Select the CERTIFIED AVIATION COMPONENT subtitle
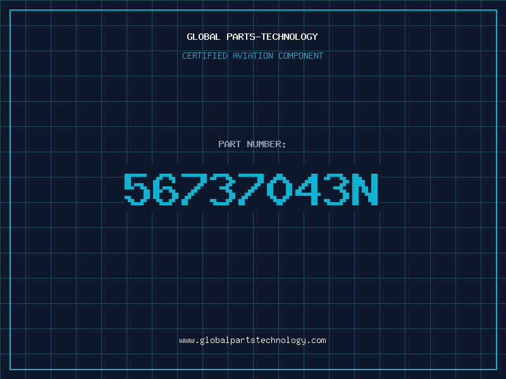The width and height of the screenshot is (506, 379). pyautogui.click(x=252, y=56)
